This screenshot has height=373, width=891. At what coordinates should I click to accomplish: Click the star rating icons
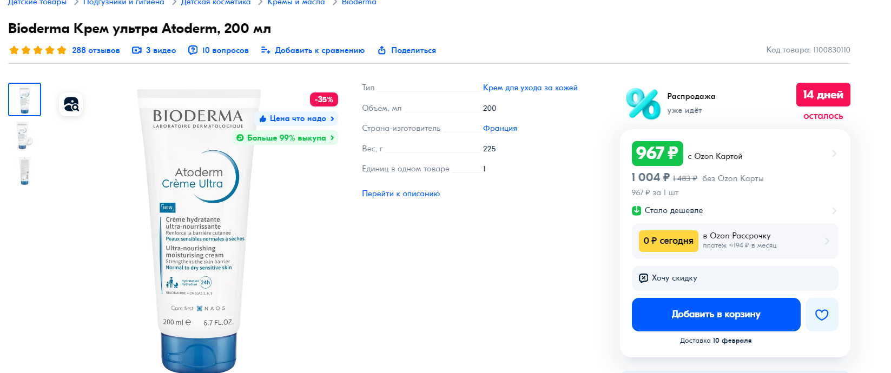click(x=38, y=50)
